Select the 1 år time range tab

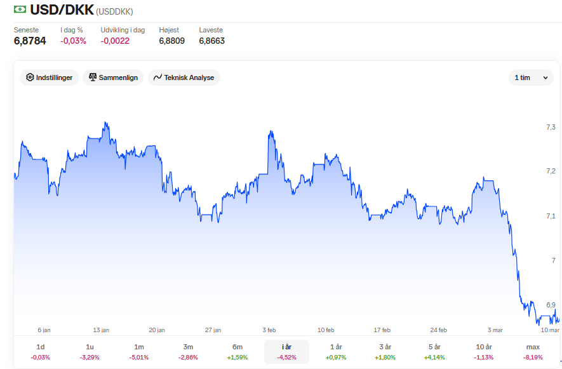[336, 352]
